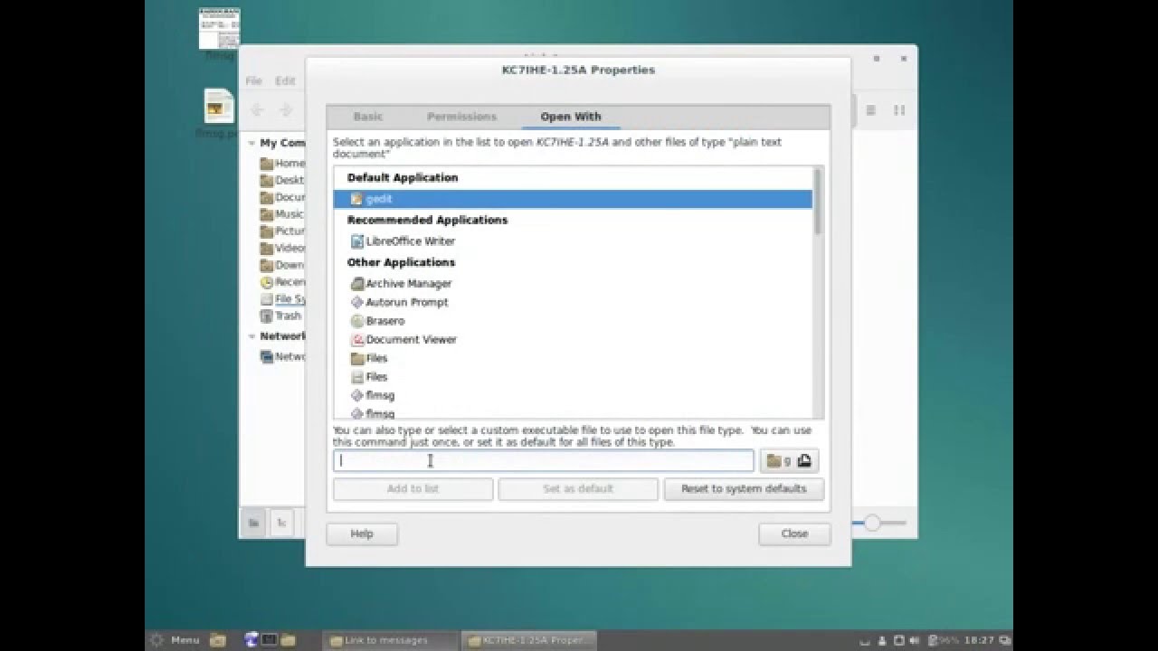Switch to the Permissions tab
1158x651 pixels.
pyautogui.click(x=461, y=117)
